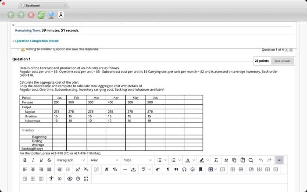Open the math formula editor
This screenshot has height=192, width=307.
coord(157,170)
